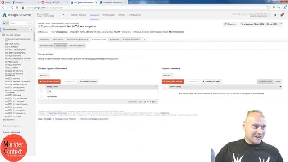Screen dimensions: 288x162
Task: Click the heart bookmark icon in address bar
Action: coord(268,8)
